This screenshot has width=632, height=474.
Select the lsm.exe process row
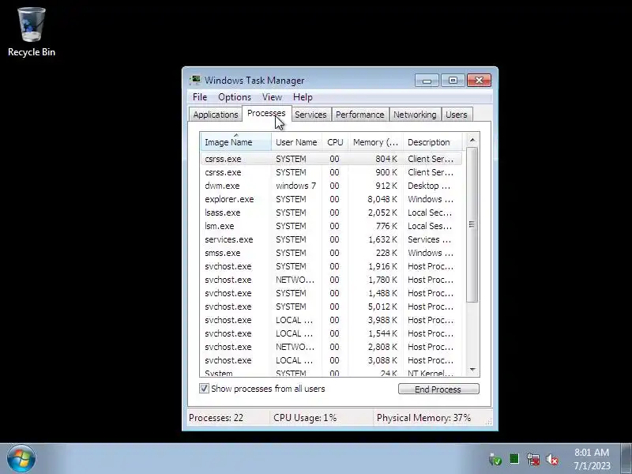(331, 226)
